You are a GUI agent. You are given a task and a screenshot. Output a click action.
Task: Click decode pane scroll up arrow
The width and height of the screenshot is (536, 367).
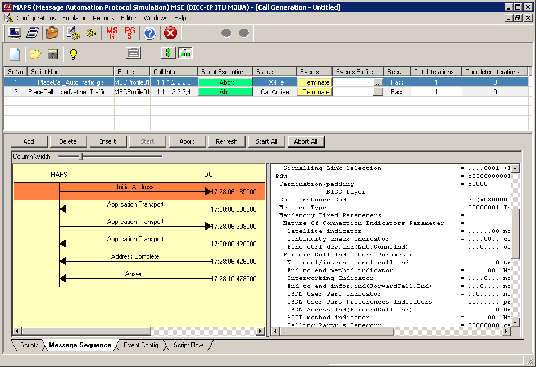[515, 168]
